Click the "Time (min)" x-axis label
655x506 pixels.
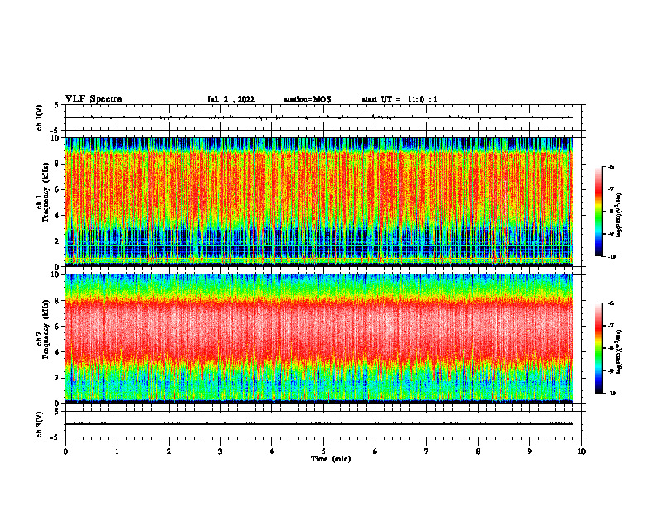click(331, 459)
